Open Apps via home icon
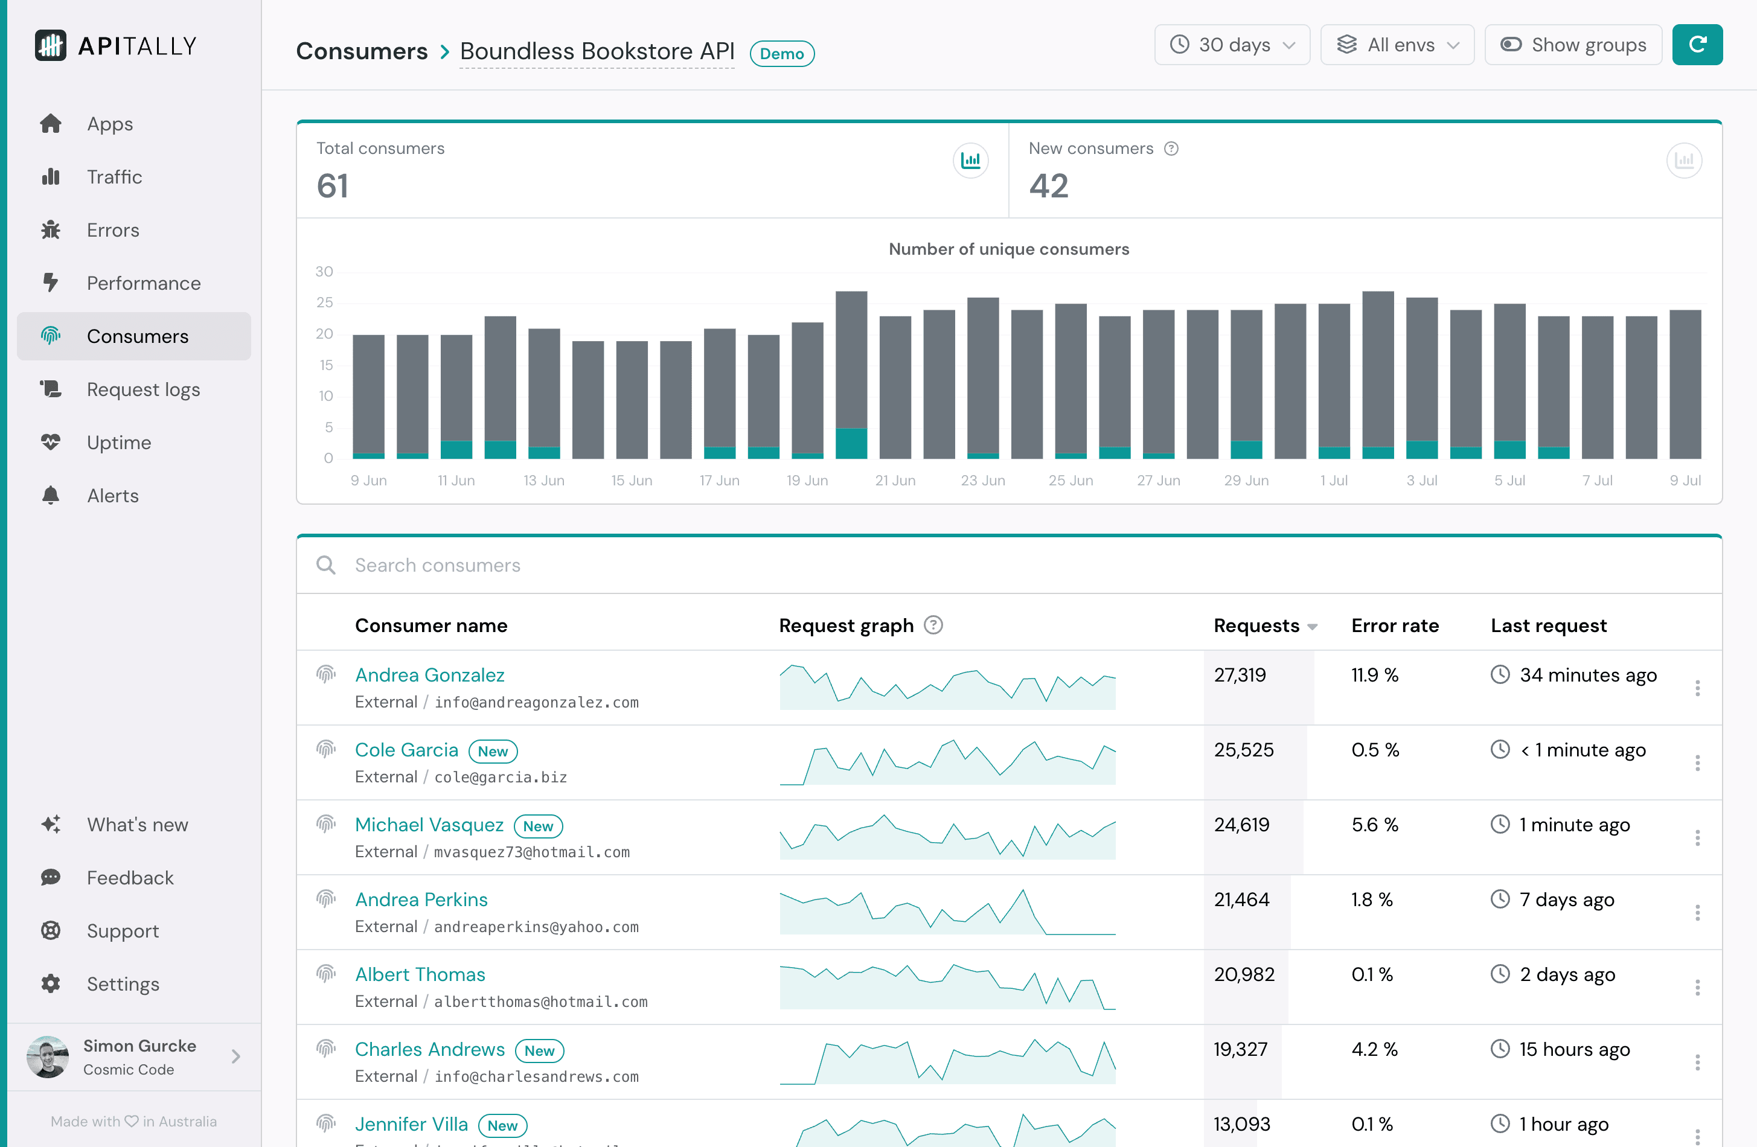 pos(50,123)
